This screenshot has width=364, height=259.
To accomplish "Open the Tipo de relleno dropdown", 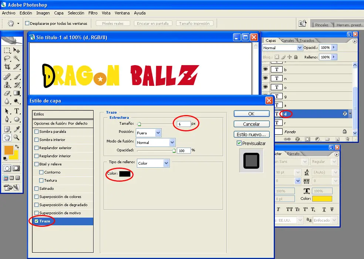I will click(166, 163).
